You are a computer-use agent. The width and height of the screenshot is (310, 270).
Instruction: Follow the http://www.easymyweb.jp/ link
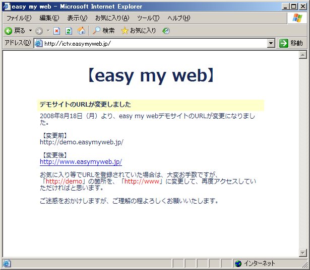point(81,162)
